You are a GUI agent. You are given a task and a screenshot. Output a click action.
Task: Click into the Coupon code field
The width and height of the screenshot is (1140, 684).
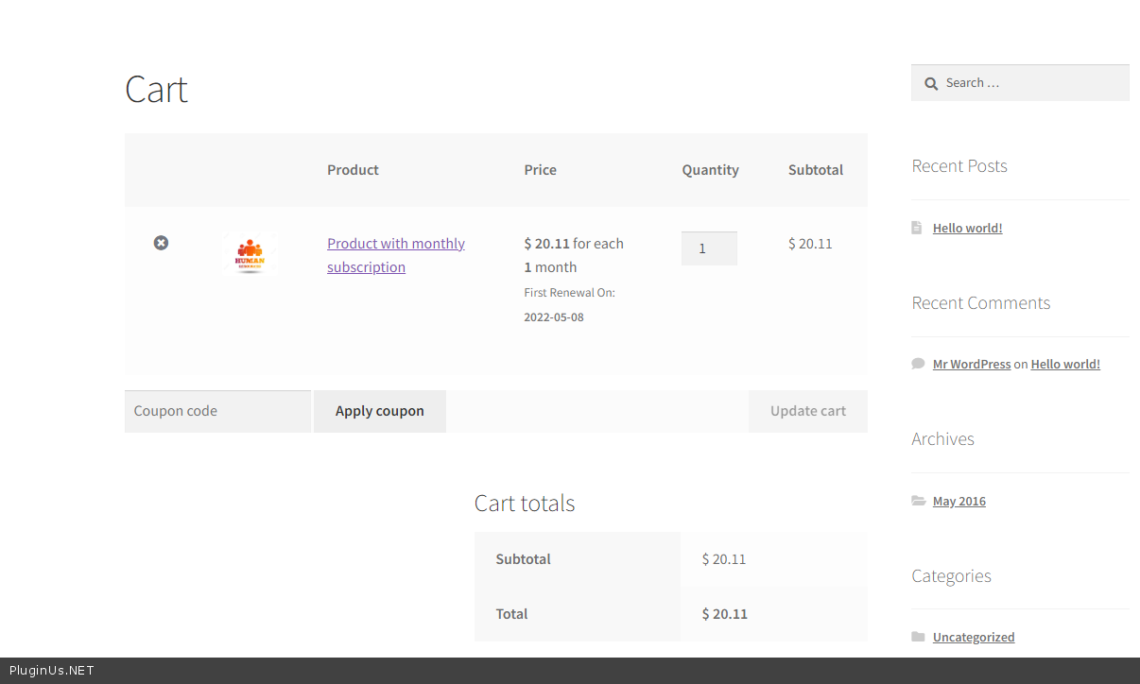(x=218, y=411)
